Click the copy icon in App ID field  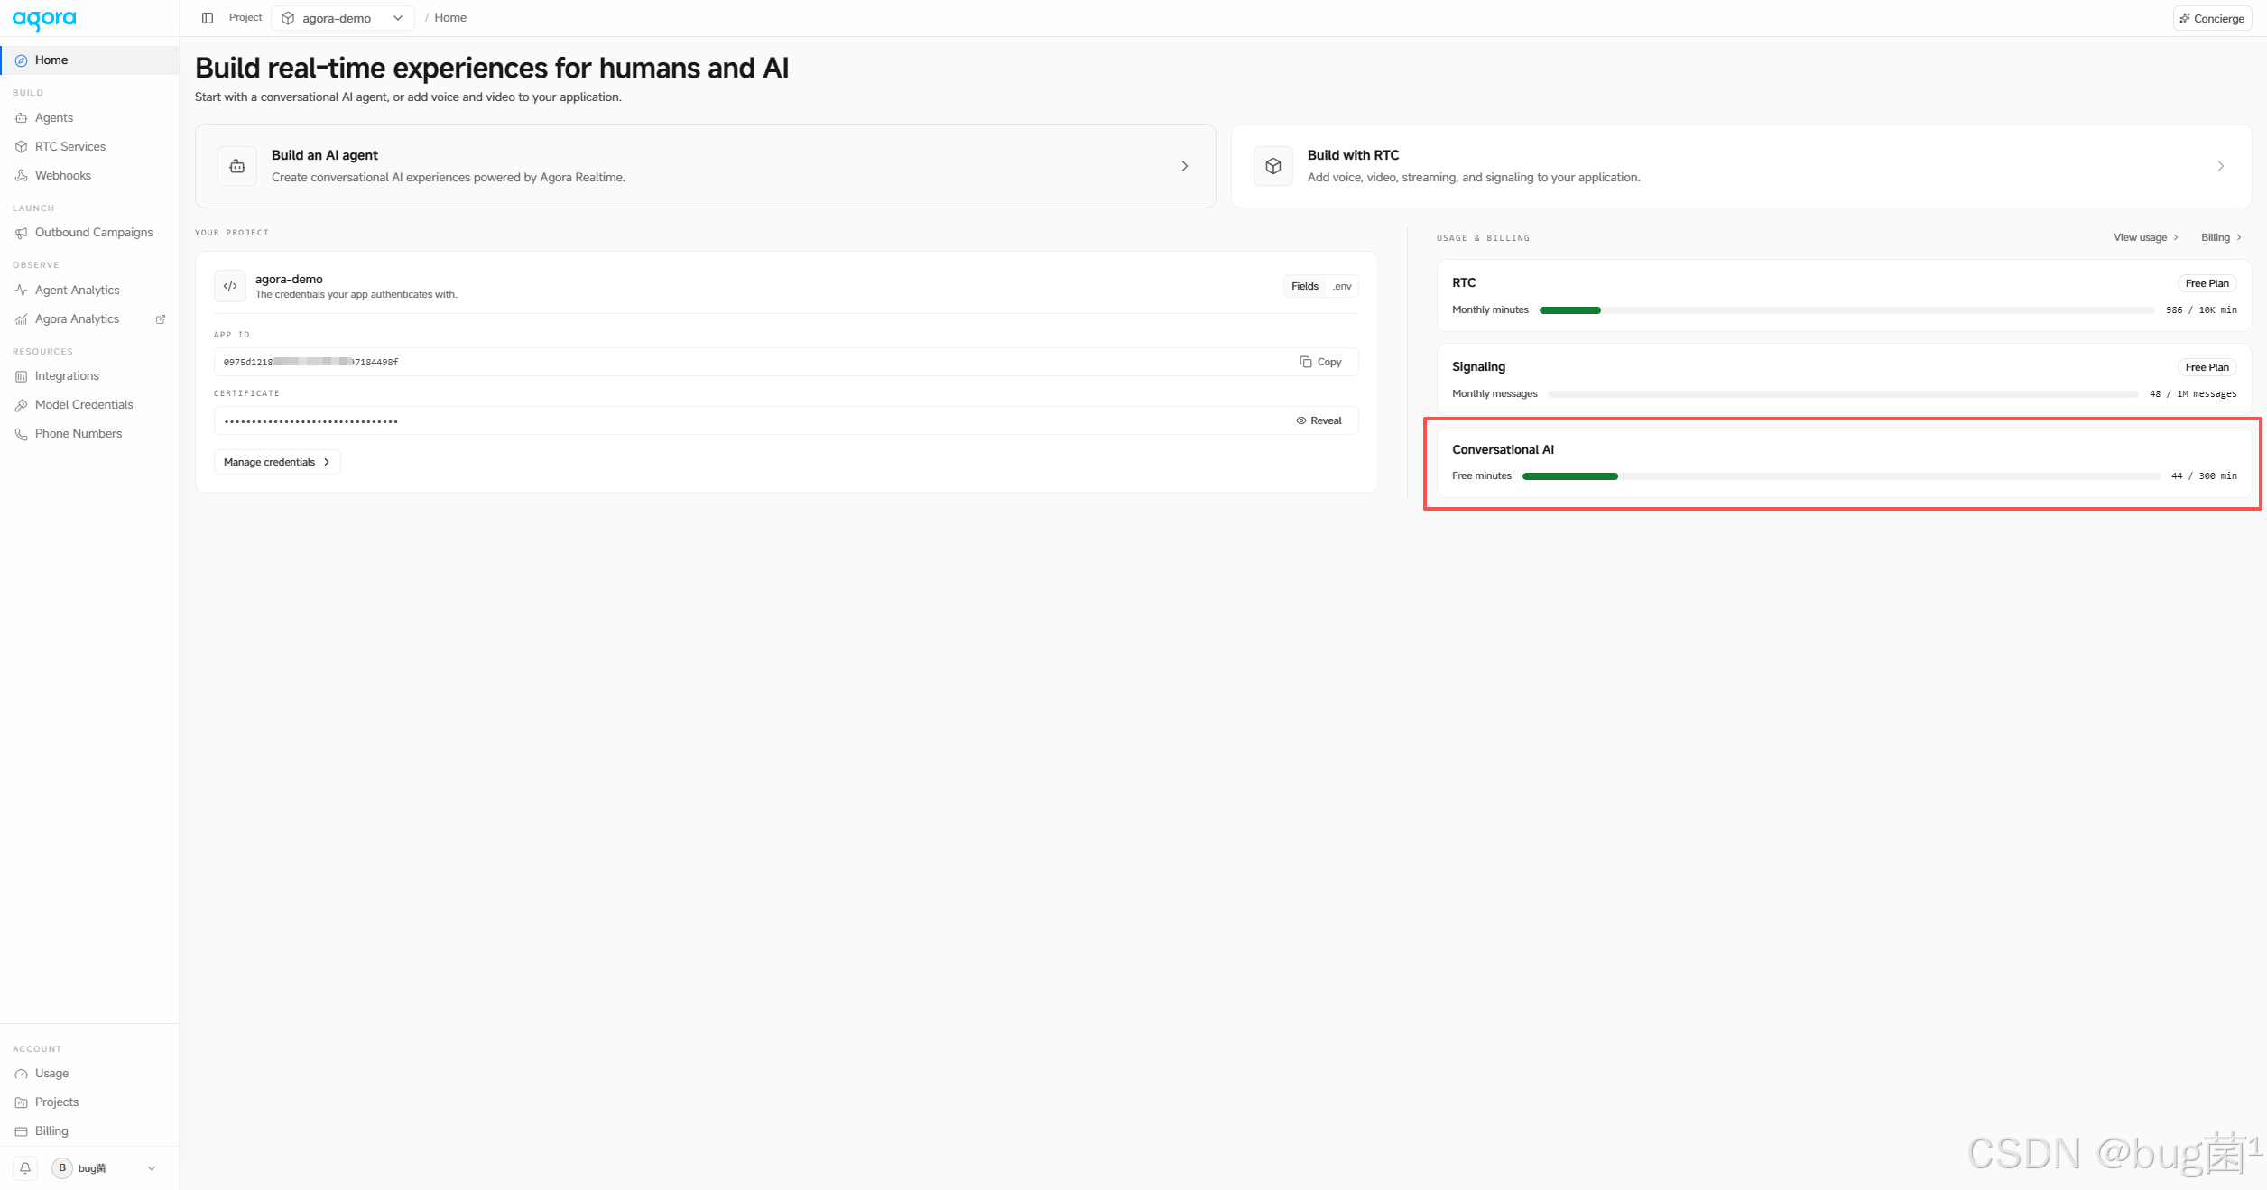coord(1306,362)
